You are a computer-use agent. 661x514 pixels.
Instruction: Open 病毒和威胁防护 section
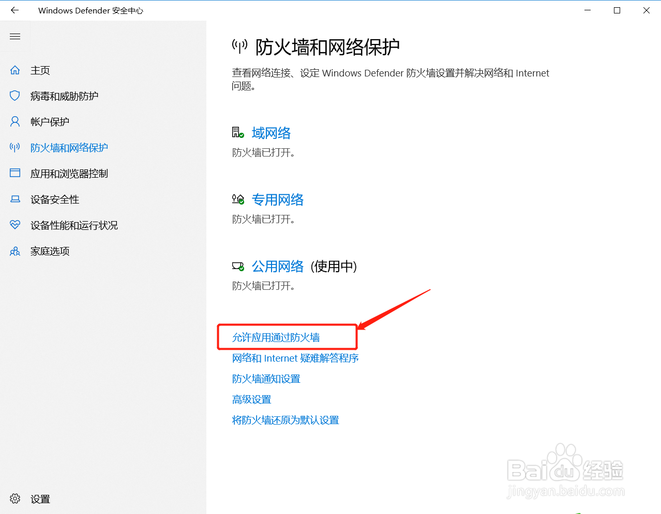[65, 96]
